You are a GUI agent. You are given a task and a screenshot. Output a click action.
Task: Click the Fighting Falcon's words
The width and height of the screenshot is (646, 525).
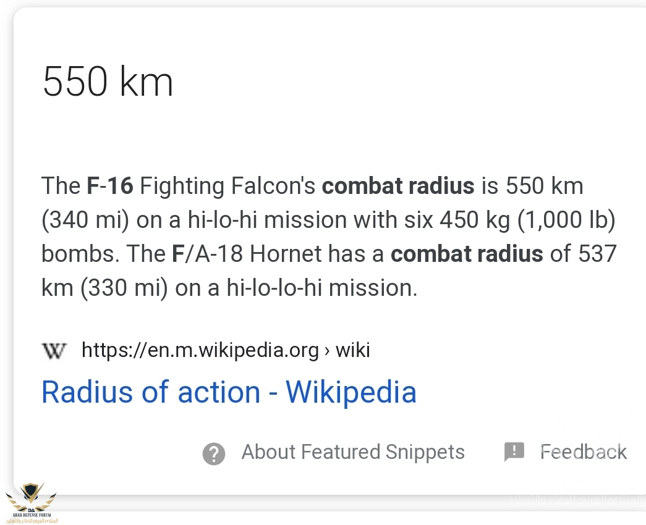[227, 186]
